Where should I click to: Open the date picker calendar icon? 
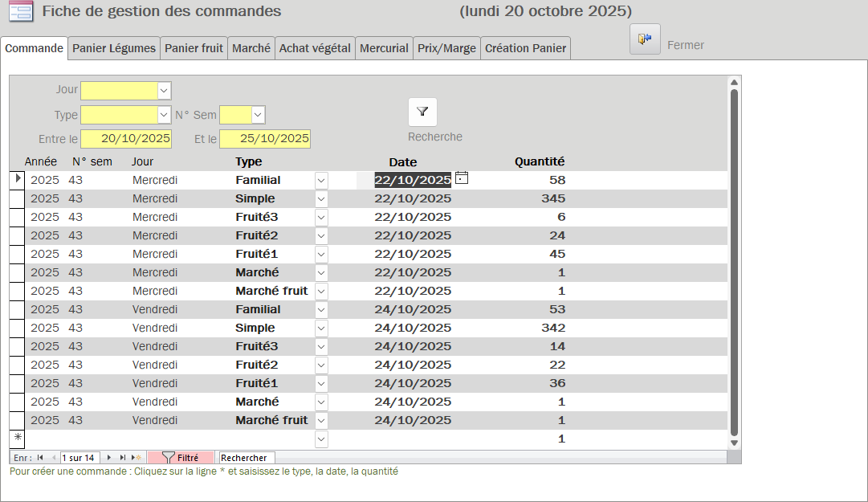point(462,178)
